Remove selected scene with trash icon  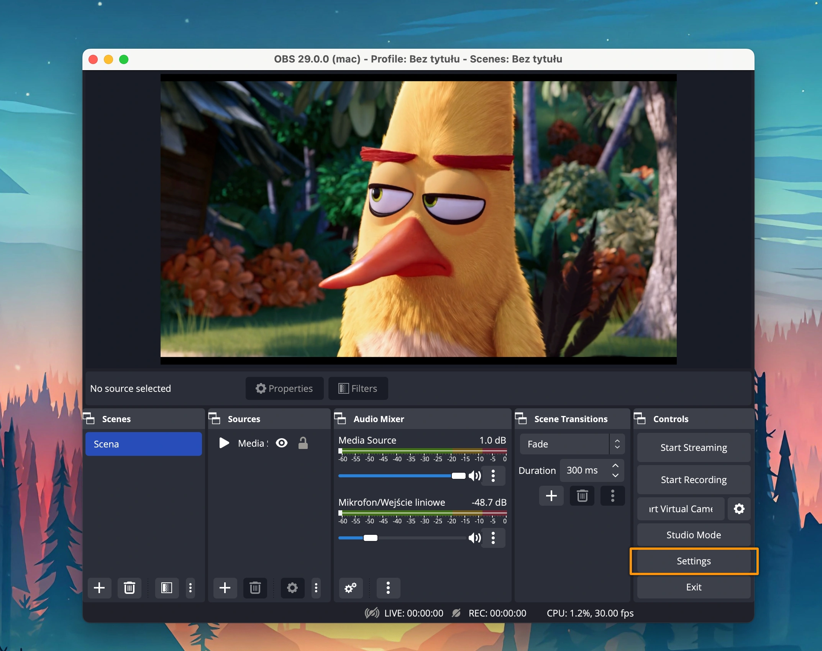pos(130,588)
